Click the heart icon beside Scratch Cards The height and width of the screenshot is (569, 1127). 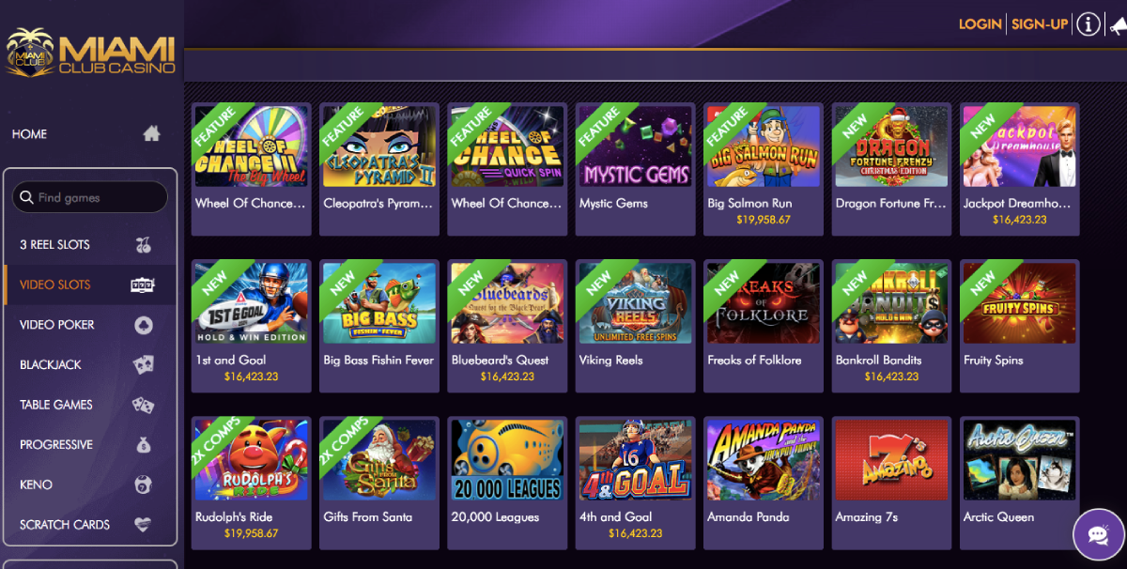(x=143, y=525)
